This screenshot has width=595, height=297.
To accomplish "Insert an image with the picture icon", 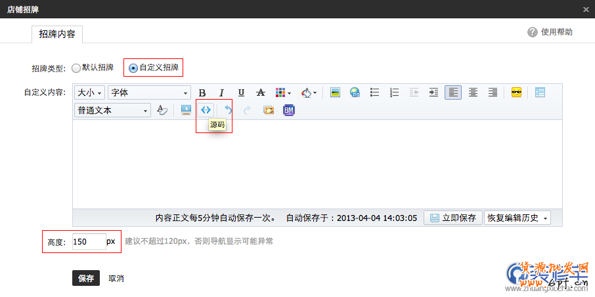I will click(x=335, y=92).
